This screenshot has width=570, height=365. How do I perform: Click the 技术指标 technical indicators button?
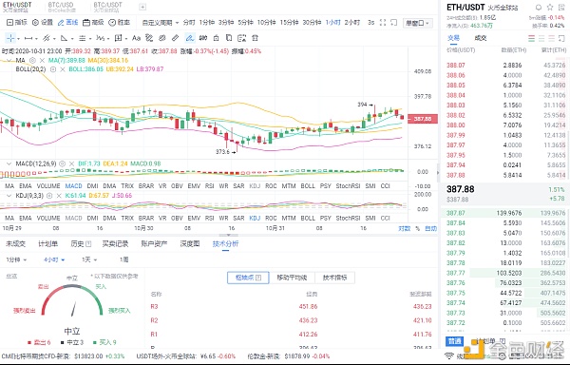click(334, 278)
